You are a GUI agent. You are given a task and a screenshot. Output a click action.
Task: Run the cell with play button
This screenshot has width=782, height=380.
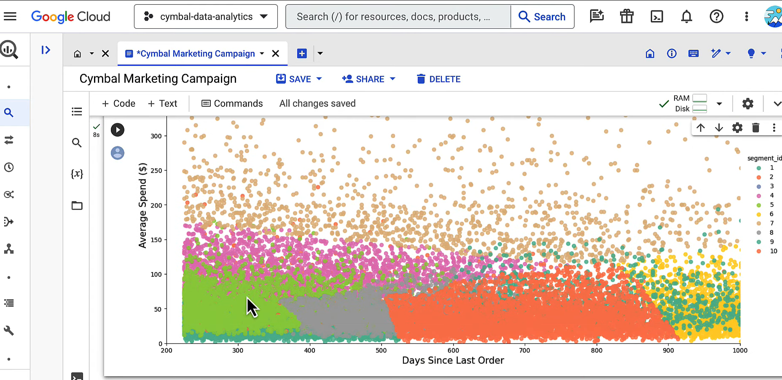[x=118, y=129]
